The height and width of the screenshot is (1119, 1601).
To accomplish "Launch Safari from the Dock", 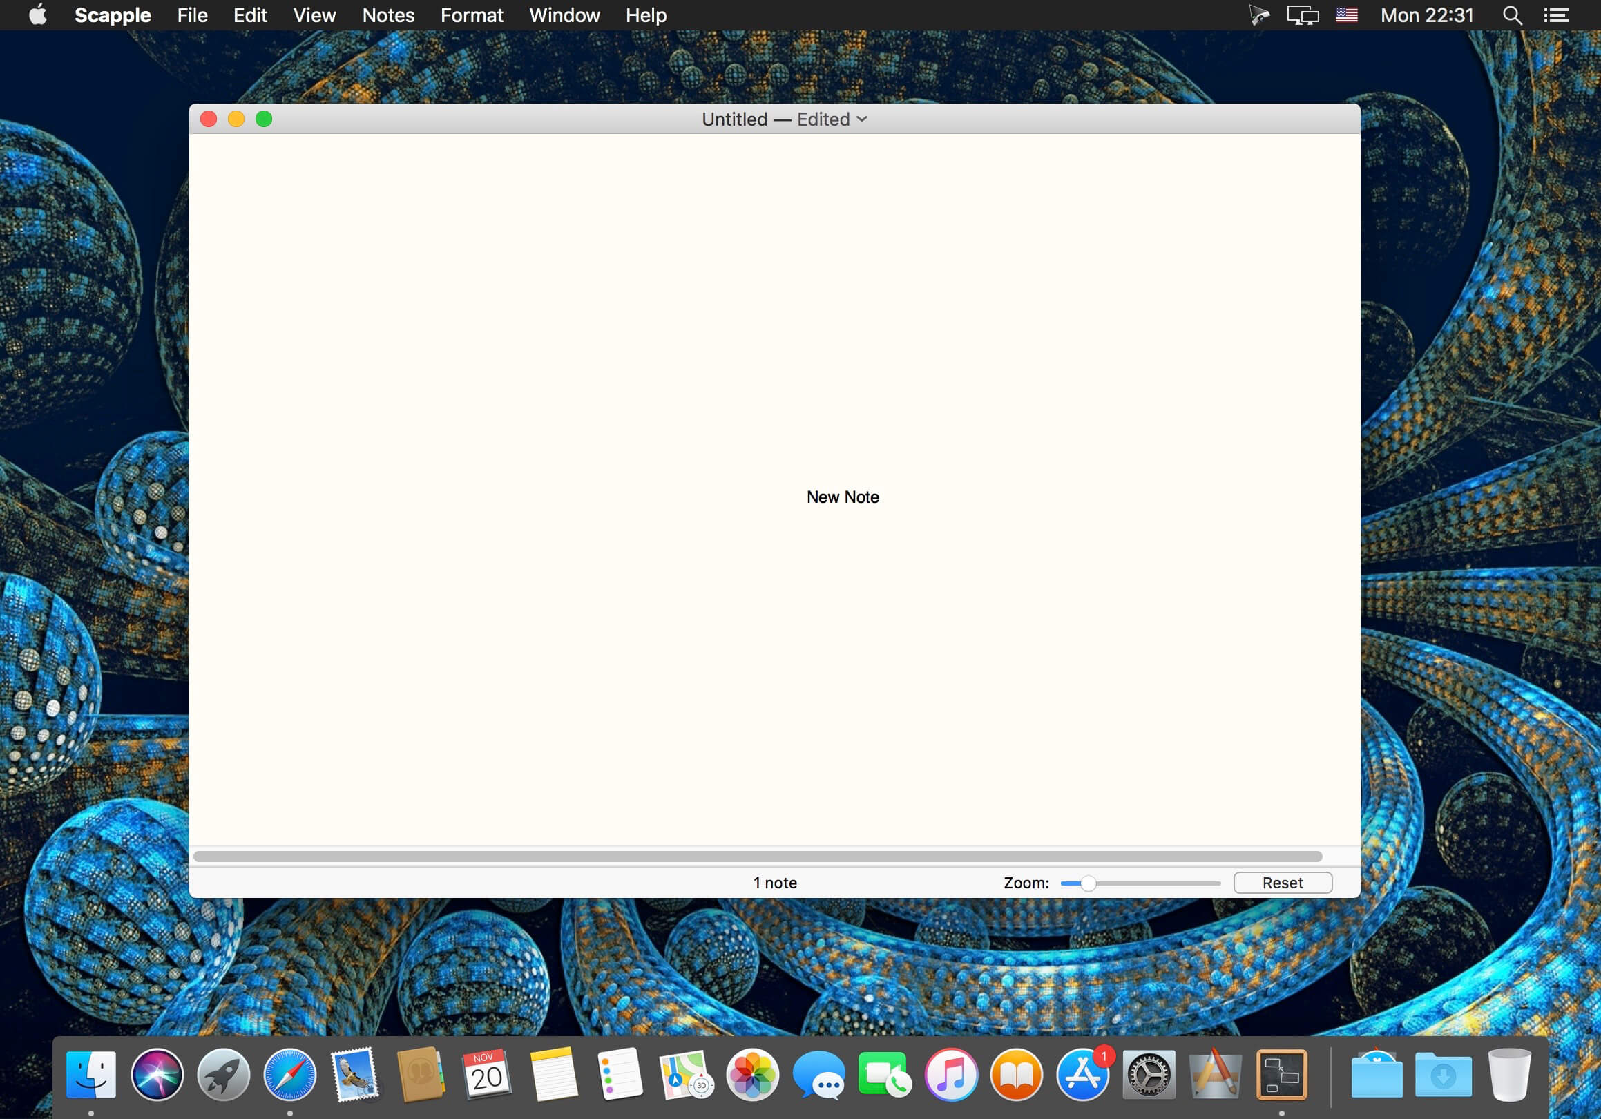I will tap(289, 1074).
